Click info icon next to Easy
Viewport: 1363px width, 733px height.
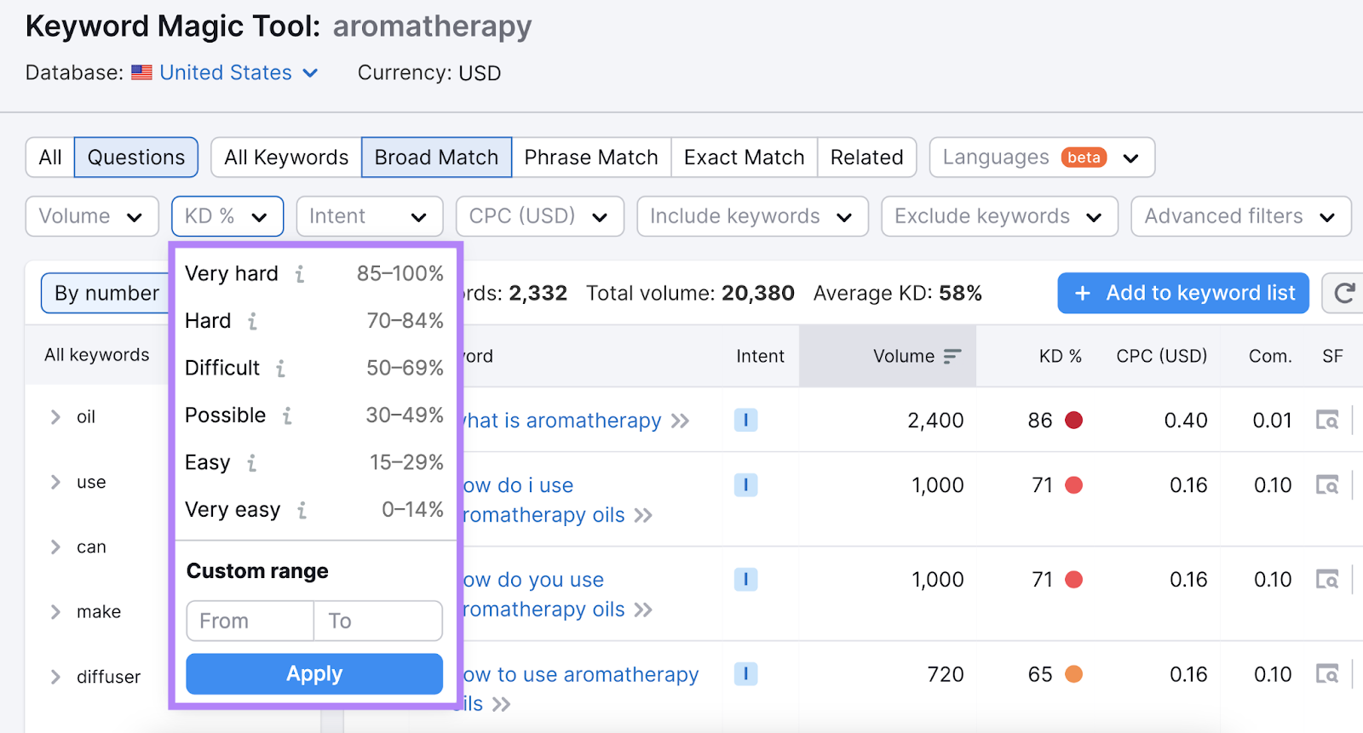pos(251,463)
